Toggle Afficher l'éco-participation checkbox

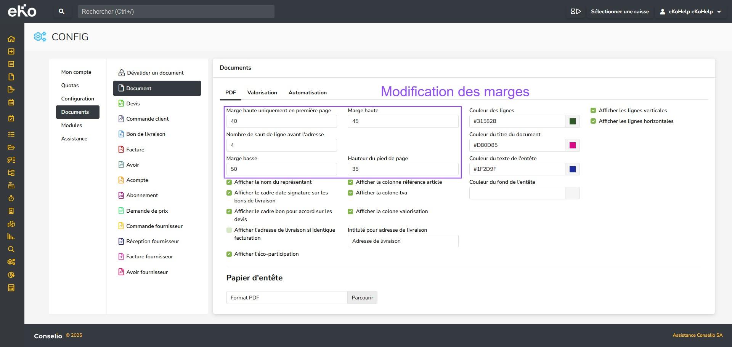coord(229,254)
